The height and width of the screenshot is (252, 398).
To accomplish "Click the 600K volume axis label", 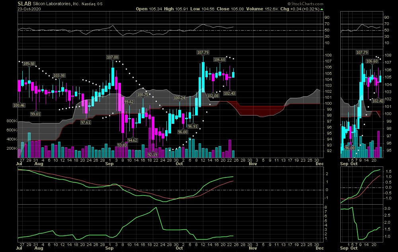I will tap(12, 130).
